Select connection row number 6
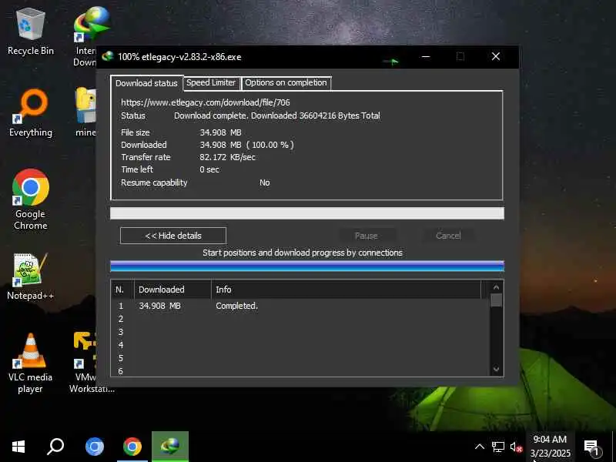 pos(300,371)
